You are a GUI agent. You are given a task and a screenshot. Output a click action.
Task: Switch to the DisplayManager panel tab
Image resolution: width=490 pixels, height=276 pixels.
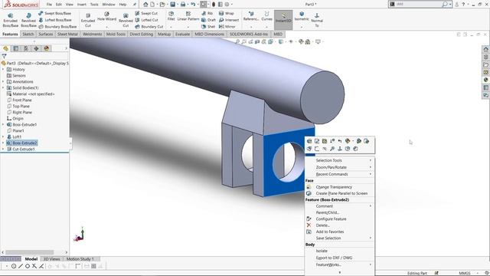click(x=47, y=48)
